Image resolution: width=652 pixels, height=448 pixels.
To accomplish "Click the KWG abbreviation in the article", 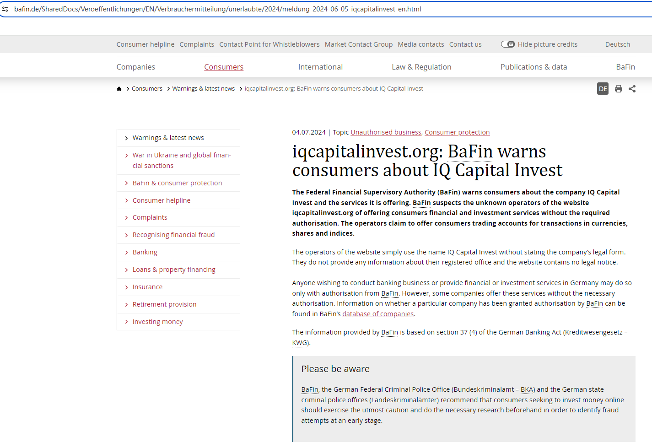I will coord(300,343).
